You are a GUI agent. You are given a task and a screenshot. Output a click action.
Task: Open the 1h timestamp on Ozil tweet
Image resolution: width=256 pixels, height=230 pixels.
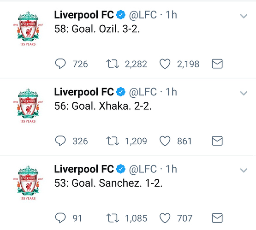click(x=171, y=15)
